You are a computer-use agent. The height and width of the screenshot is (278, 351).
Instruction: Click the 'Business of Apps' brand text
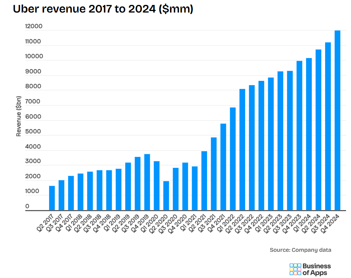pyautogui.click(x=316, y=269)
